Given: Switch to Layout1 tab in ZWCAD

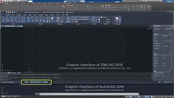Looking at the screenshot, I should [x=14, y=73].
